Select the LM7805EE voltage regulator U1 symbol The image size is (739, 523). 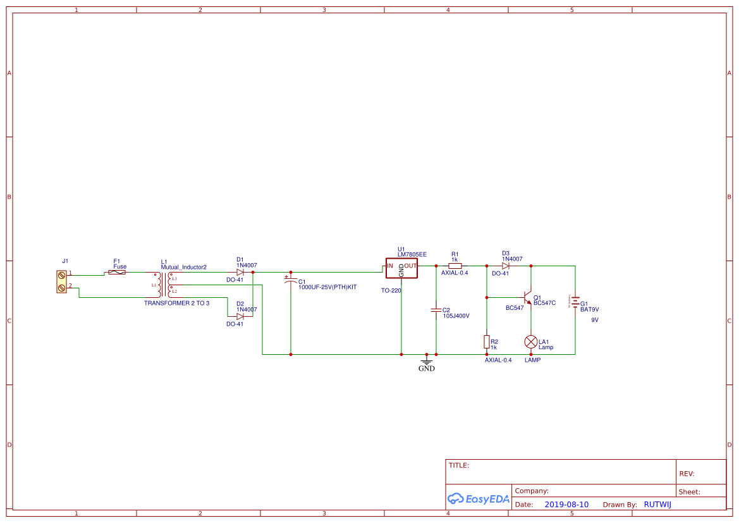point(401,268)
